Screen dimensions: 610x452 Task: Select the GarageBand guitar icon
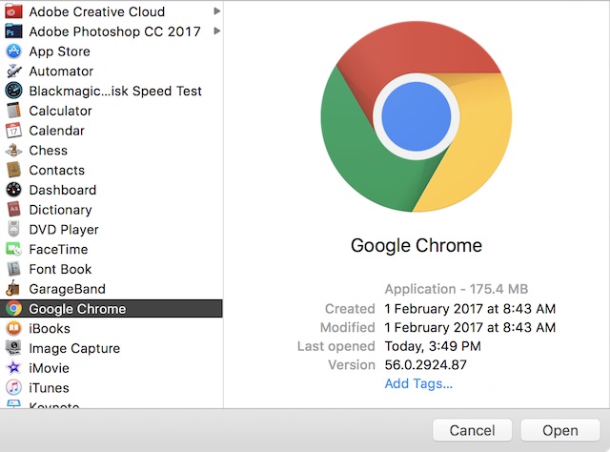13,289
